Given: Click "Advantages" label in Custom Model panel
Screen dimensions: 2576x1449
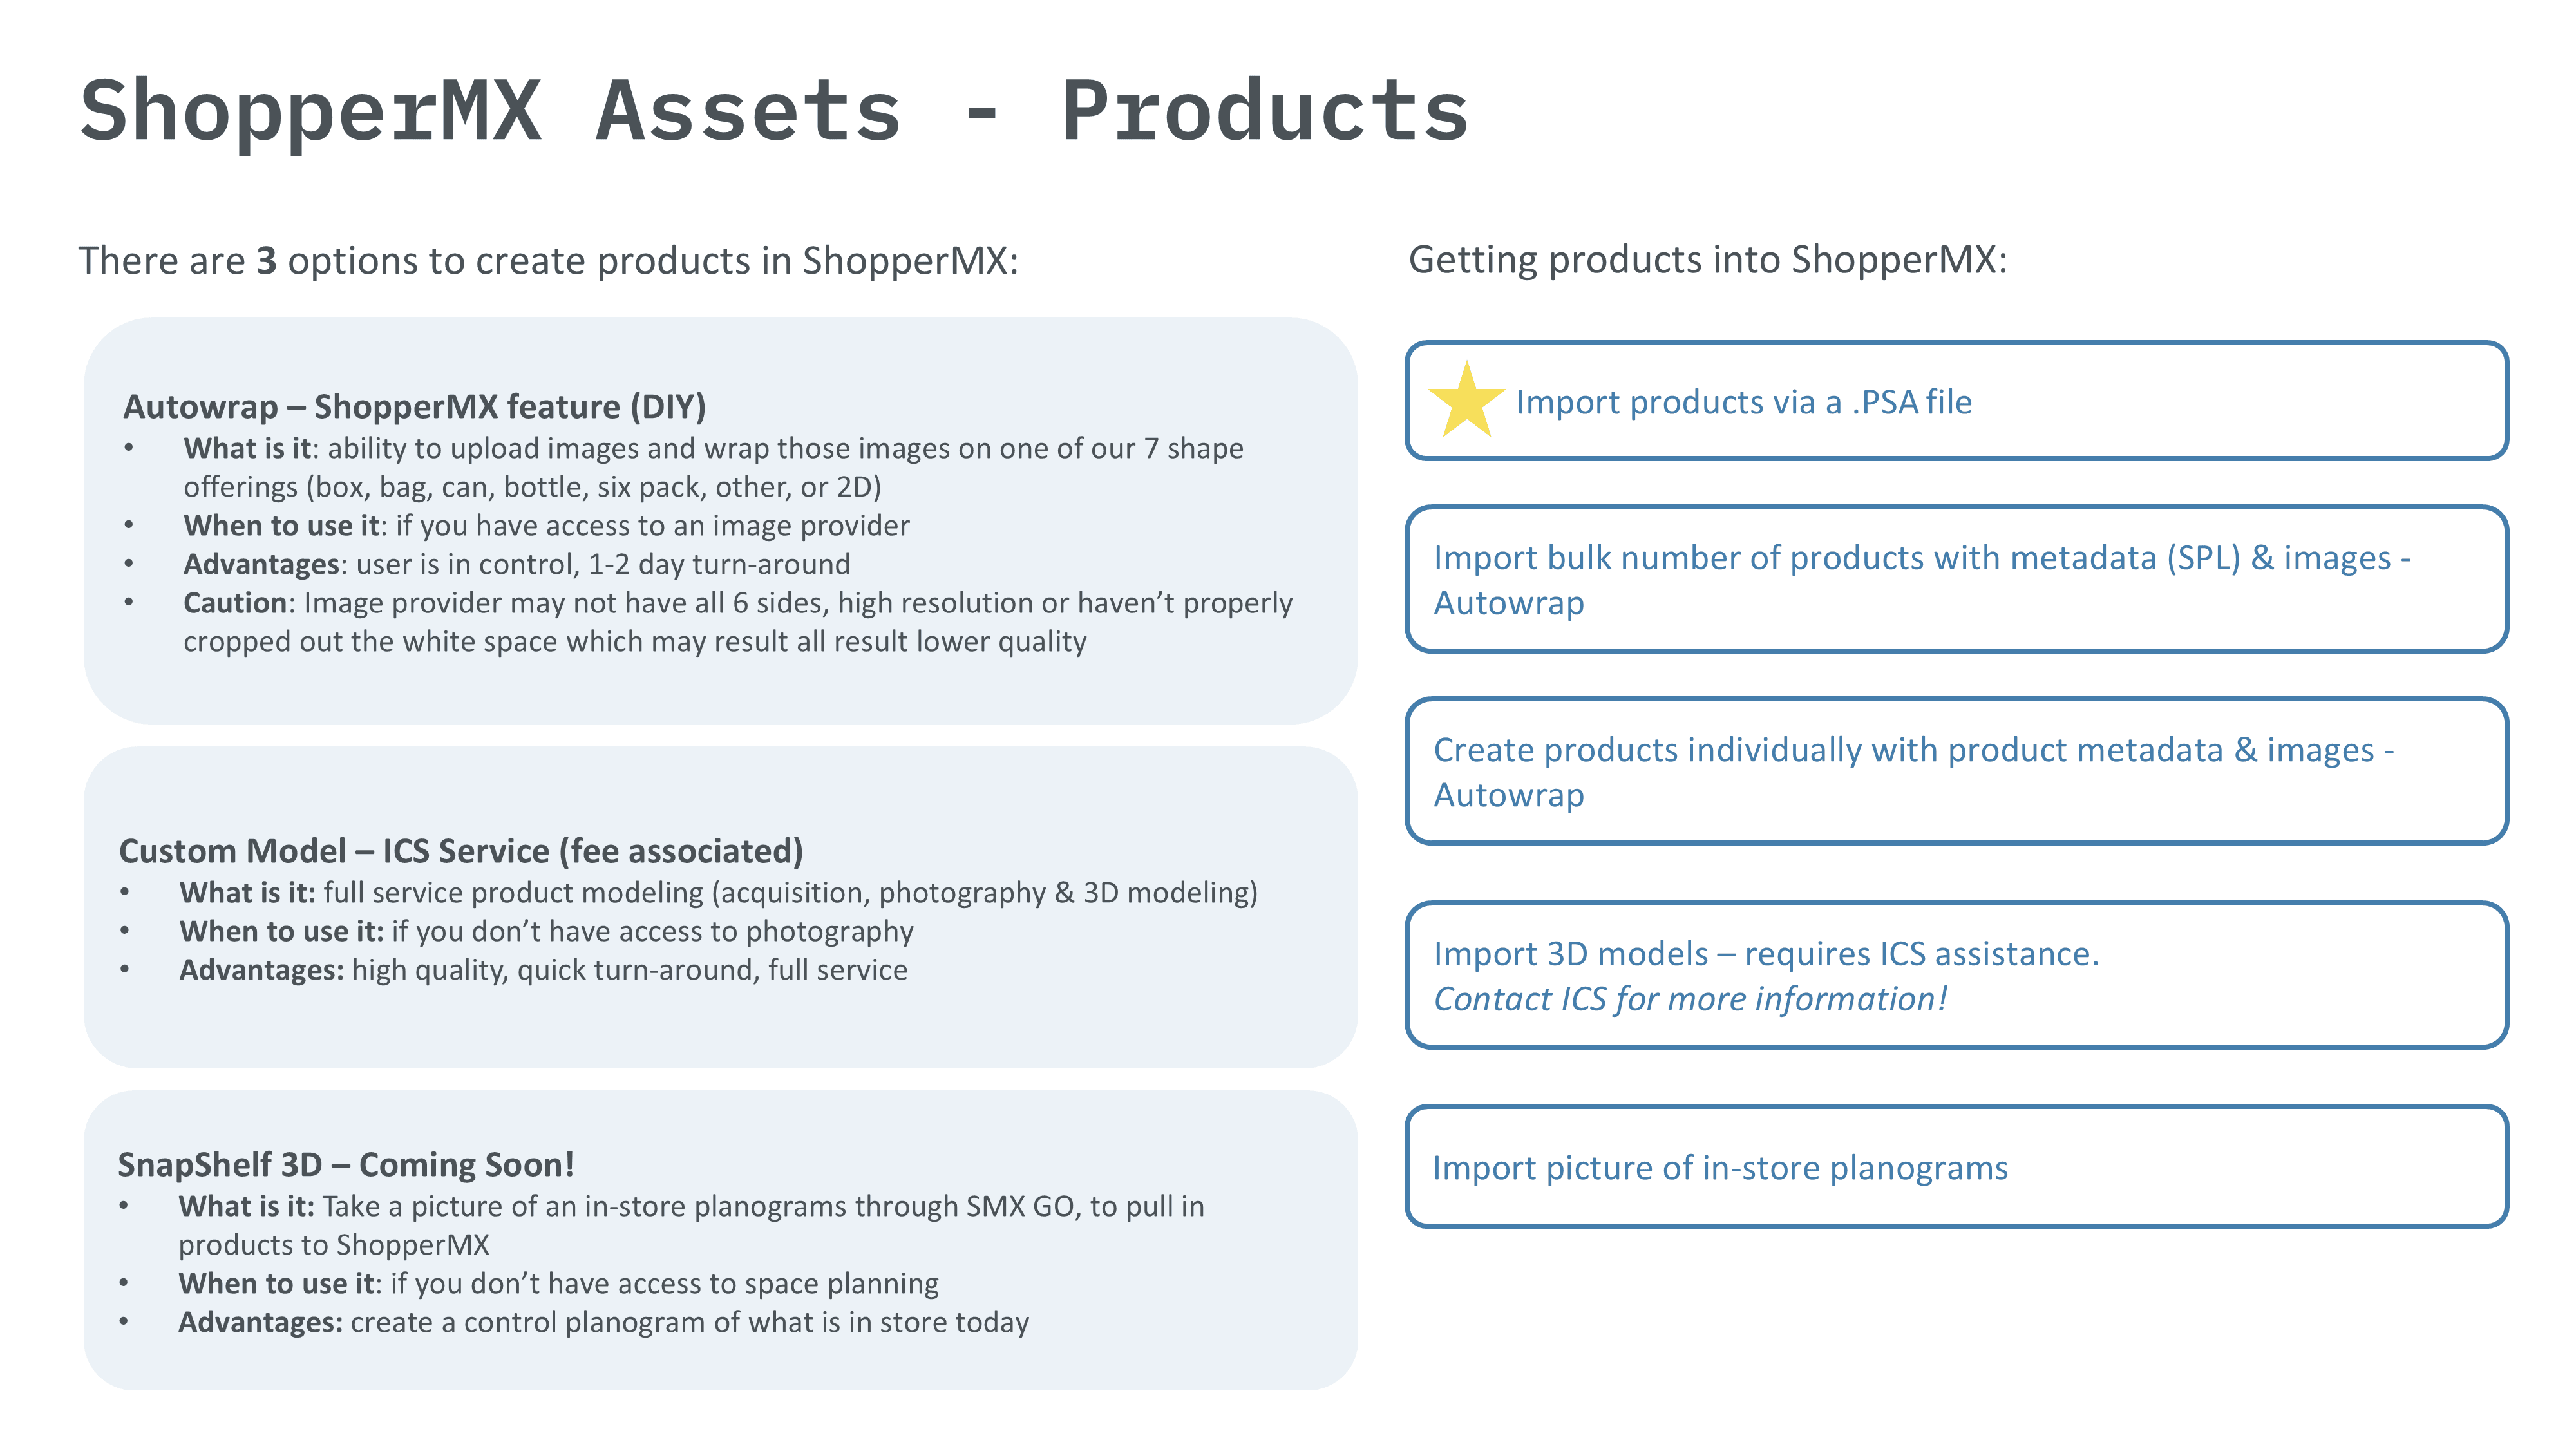Looking at the screenshot, I should (x=260, y=970).
